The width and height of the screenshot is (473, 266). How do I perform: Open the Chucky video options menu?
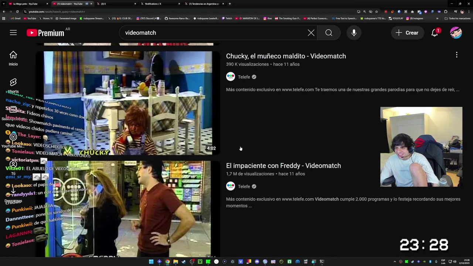457,55
